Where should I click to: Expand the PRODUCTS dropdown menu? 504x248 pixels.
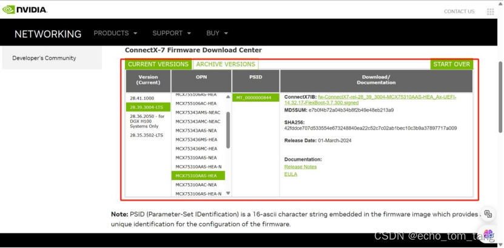115,33
